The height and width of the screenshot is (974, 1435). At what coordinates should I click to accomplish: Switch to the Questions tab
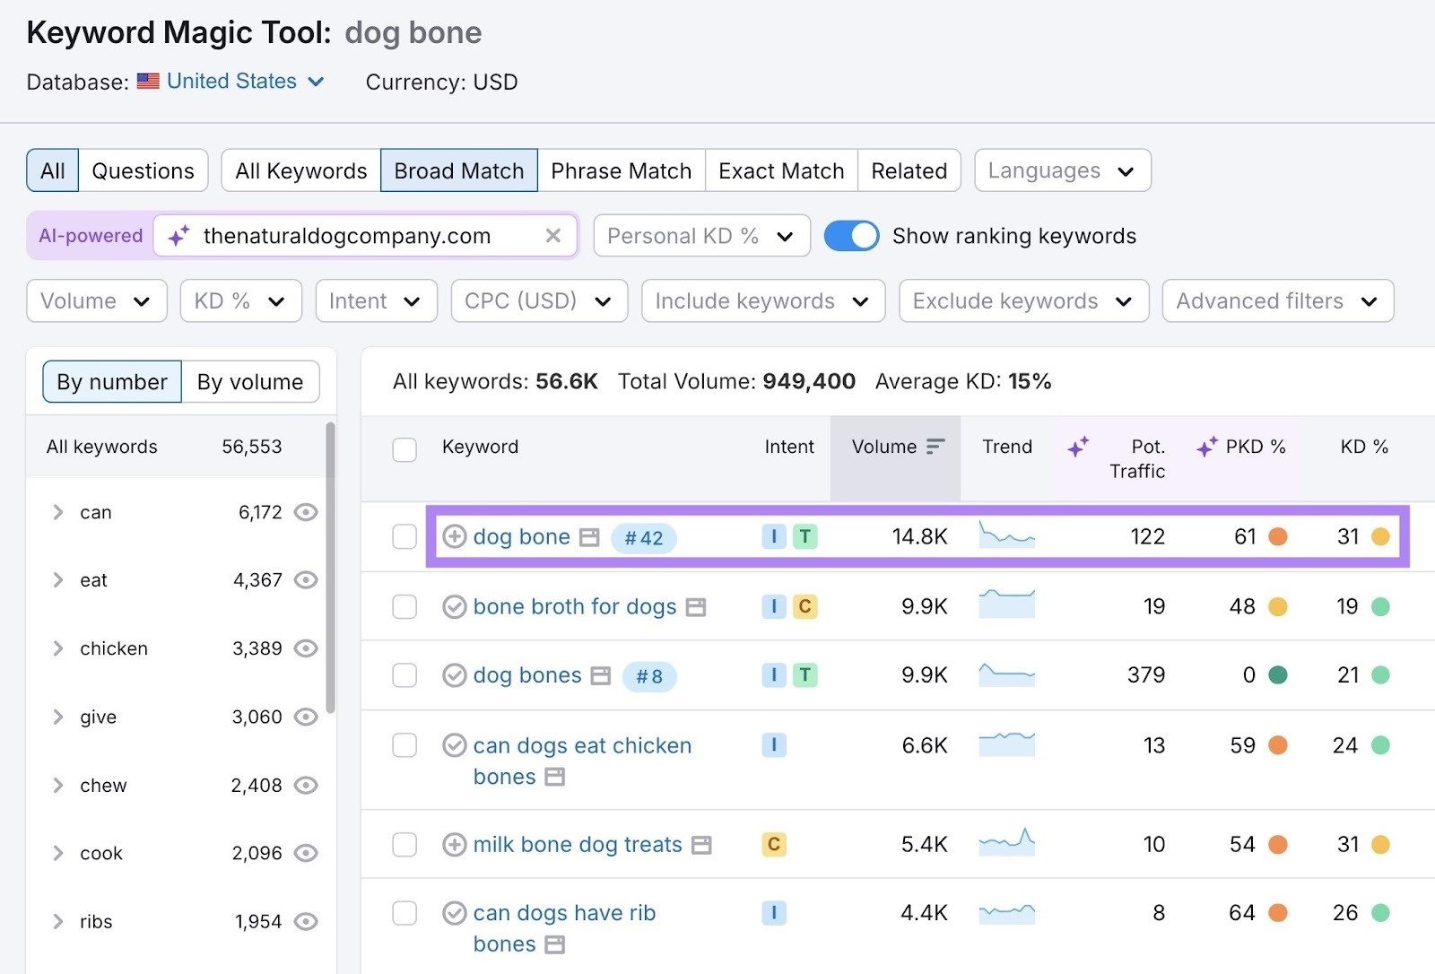coord(143,170)
